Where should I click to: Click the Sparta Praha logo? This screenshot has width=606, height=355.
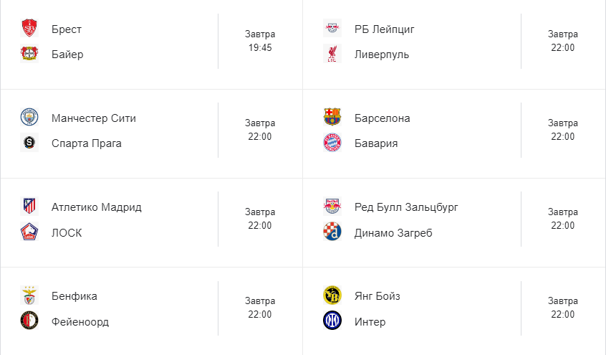(29, 143)
